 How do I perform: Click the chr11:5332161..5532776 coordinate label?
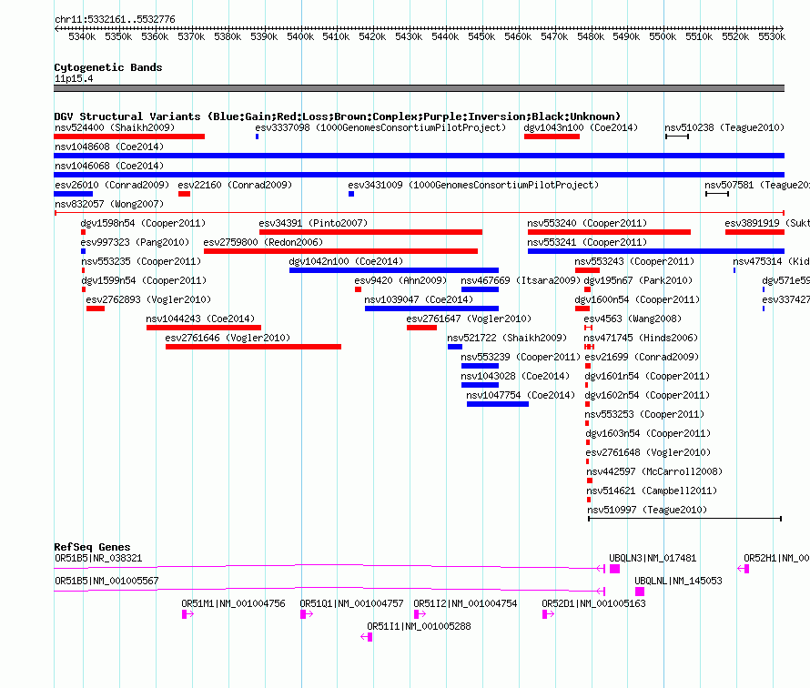coord(115,19)
